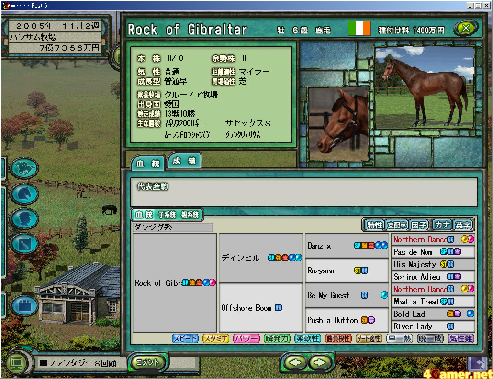Select the Bold Lad ancestor row
Screen dimensions: 493x379
433,314
